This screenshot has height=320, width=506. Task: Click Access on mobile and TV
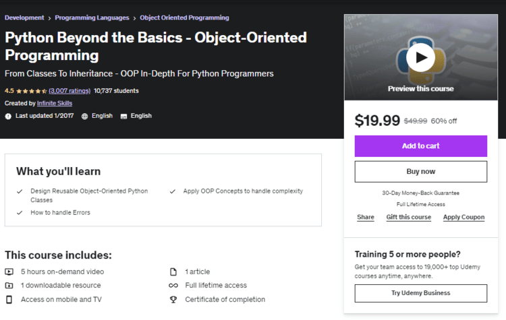[x=61, y=300]
